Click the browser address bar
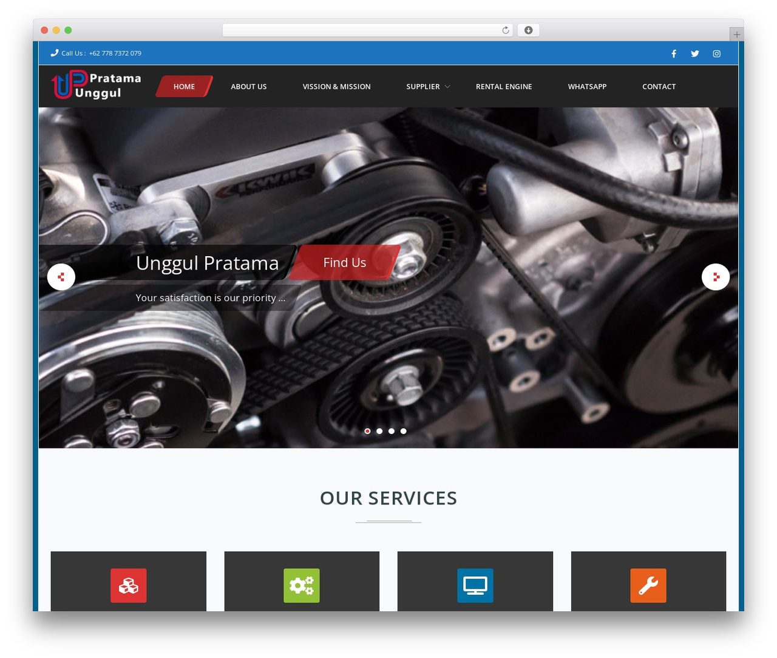This screenshot has width=777, height=658. [367, 30]
